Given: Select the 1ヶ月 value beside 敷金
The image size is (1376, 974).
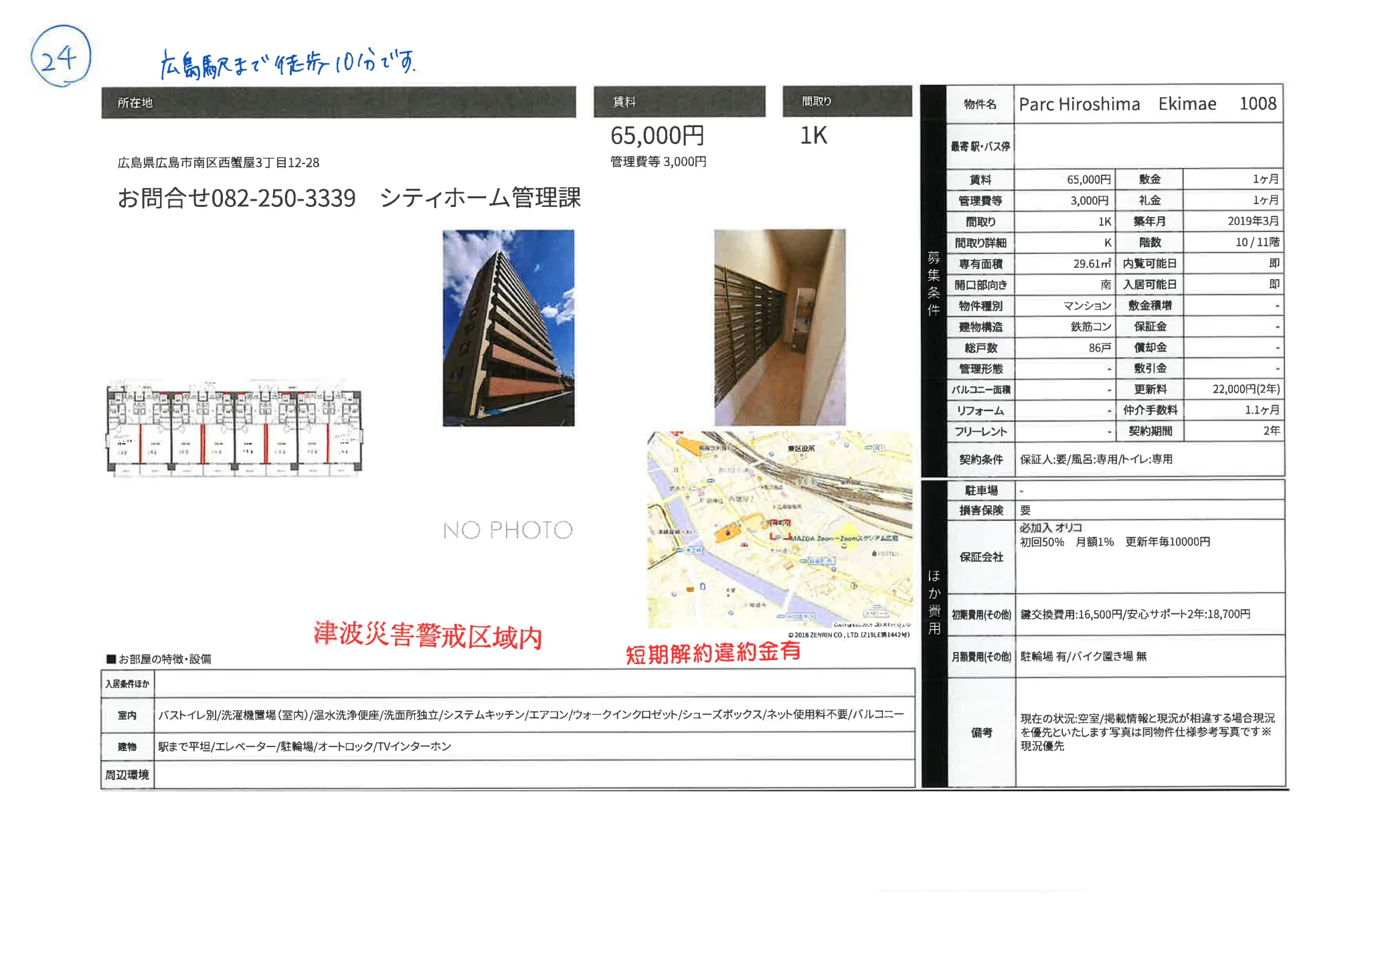Looking at the screenshot, I should (1266, 179).
